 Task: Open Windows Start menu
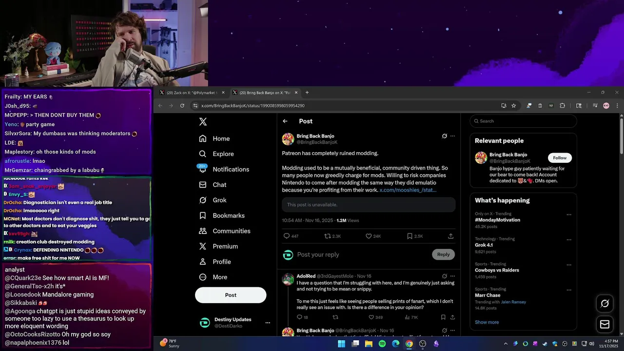(342, 344)
